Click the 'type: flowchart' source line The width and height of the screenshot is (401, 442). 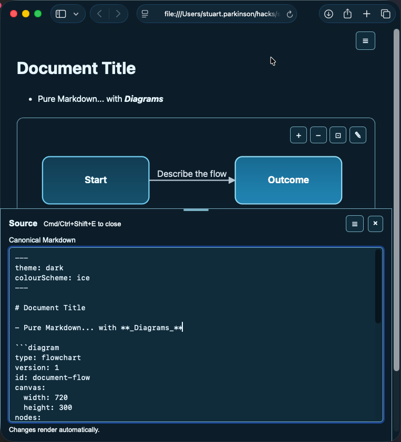(48, 357)
